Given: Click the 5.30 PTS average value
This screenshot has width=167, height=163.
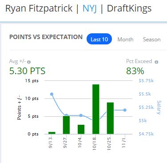Looking at the screenshot, I should 27,71.
